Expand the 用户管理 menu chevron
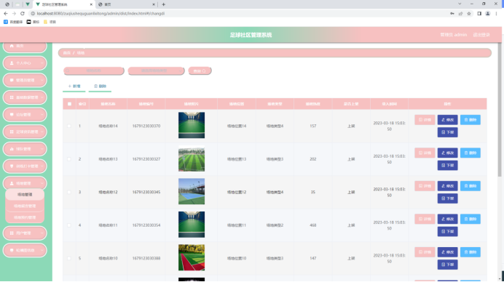Image resolution: width=504 pixels, height=282 pixels. click(x=42, y=233)
